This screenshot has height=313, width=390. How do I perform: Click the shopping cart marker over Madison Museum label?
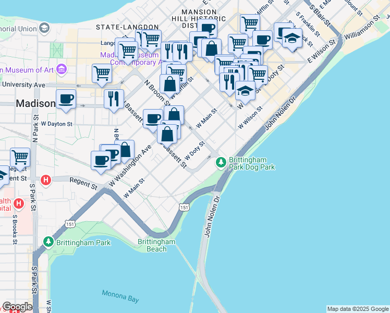pyautogui.click(x=128, y=52)
